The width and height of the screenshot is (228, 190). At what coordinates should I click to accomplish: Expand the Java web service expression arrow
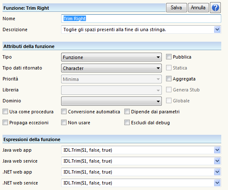coord(217,161)
